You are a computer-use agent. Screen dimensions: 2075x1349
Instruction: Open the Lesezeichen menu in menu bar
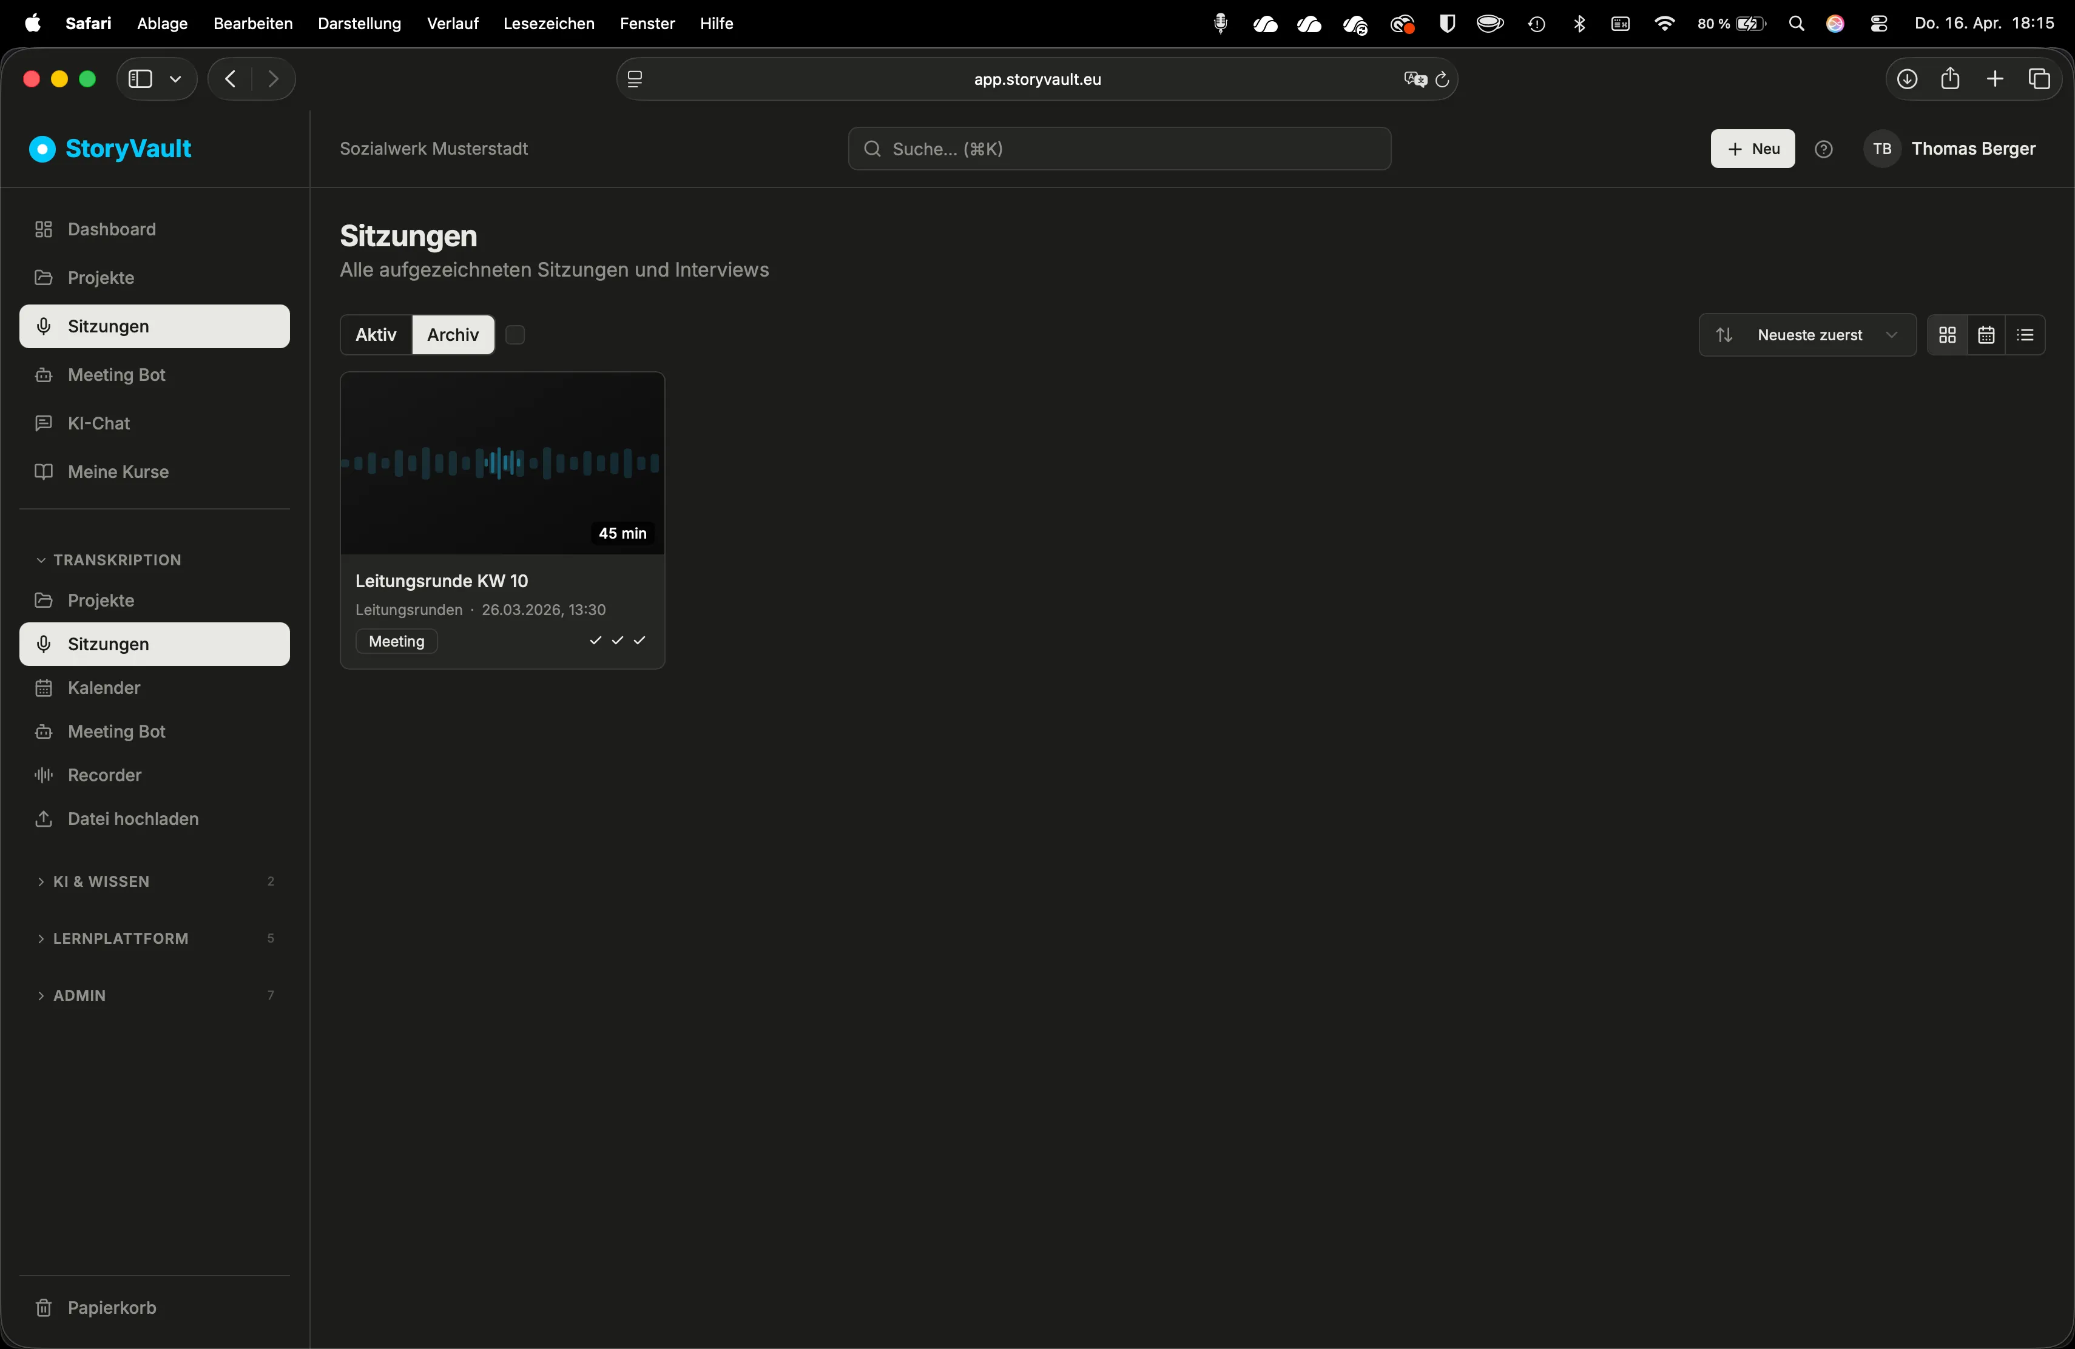[548, 24]
